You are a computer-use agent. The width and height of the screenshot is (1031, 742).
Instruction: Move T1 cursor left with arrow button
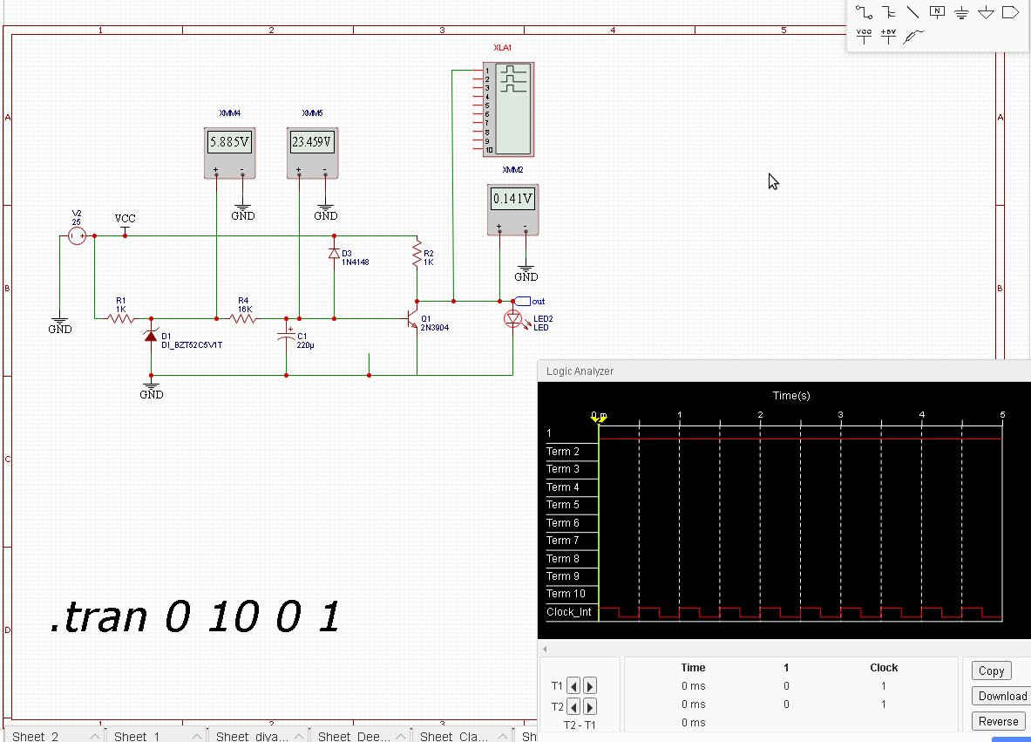[x=573, y=686]
